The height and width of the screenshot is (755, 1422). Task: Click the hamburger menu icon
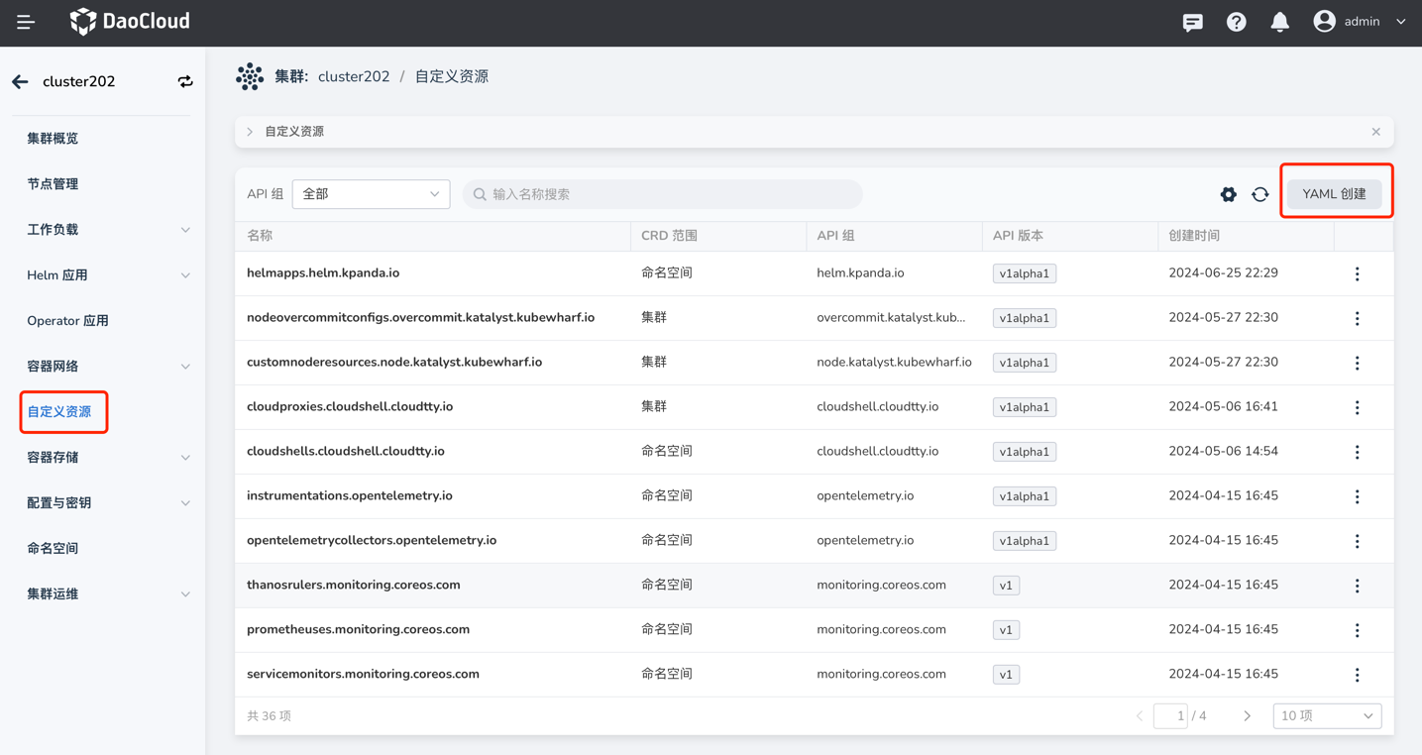pos(26,22)
